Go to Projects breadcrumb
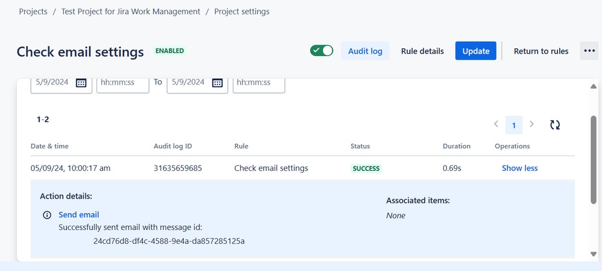The width and height of the screenshot is (602, 271). (x=33, y=11)
